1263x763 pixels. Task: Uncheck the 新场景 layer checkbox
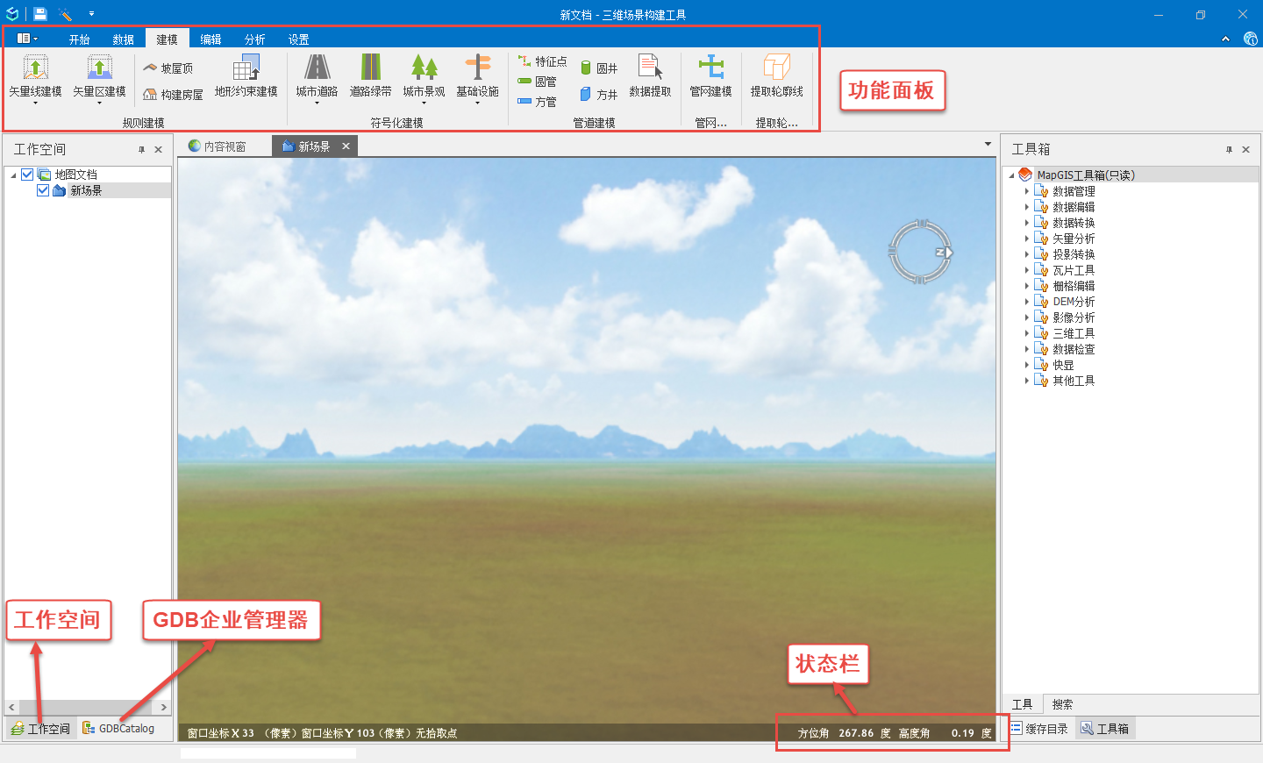[x=43, y=190]
